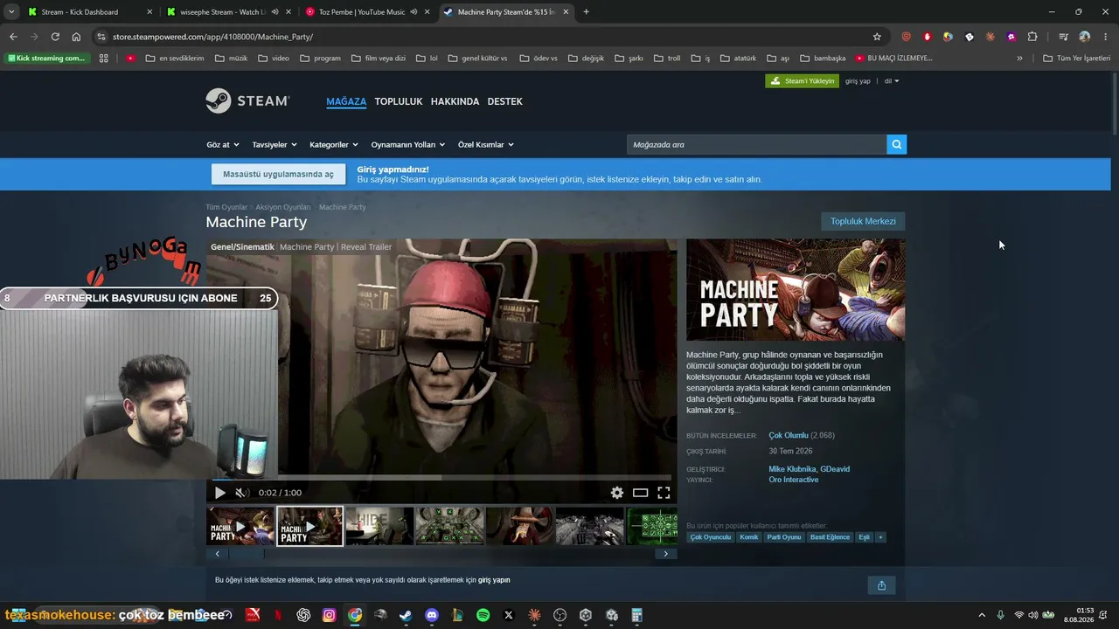1119x629 pixels.
Task: Open the Instagram taskbar icon
Action: coord(329,615)
